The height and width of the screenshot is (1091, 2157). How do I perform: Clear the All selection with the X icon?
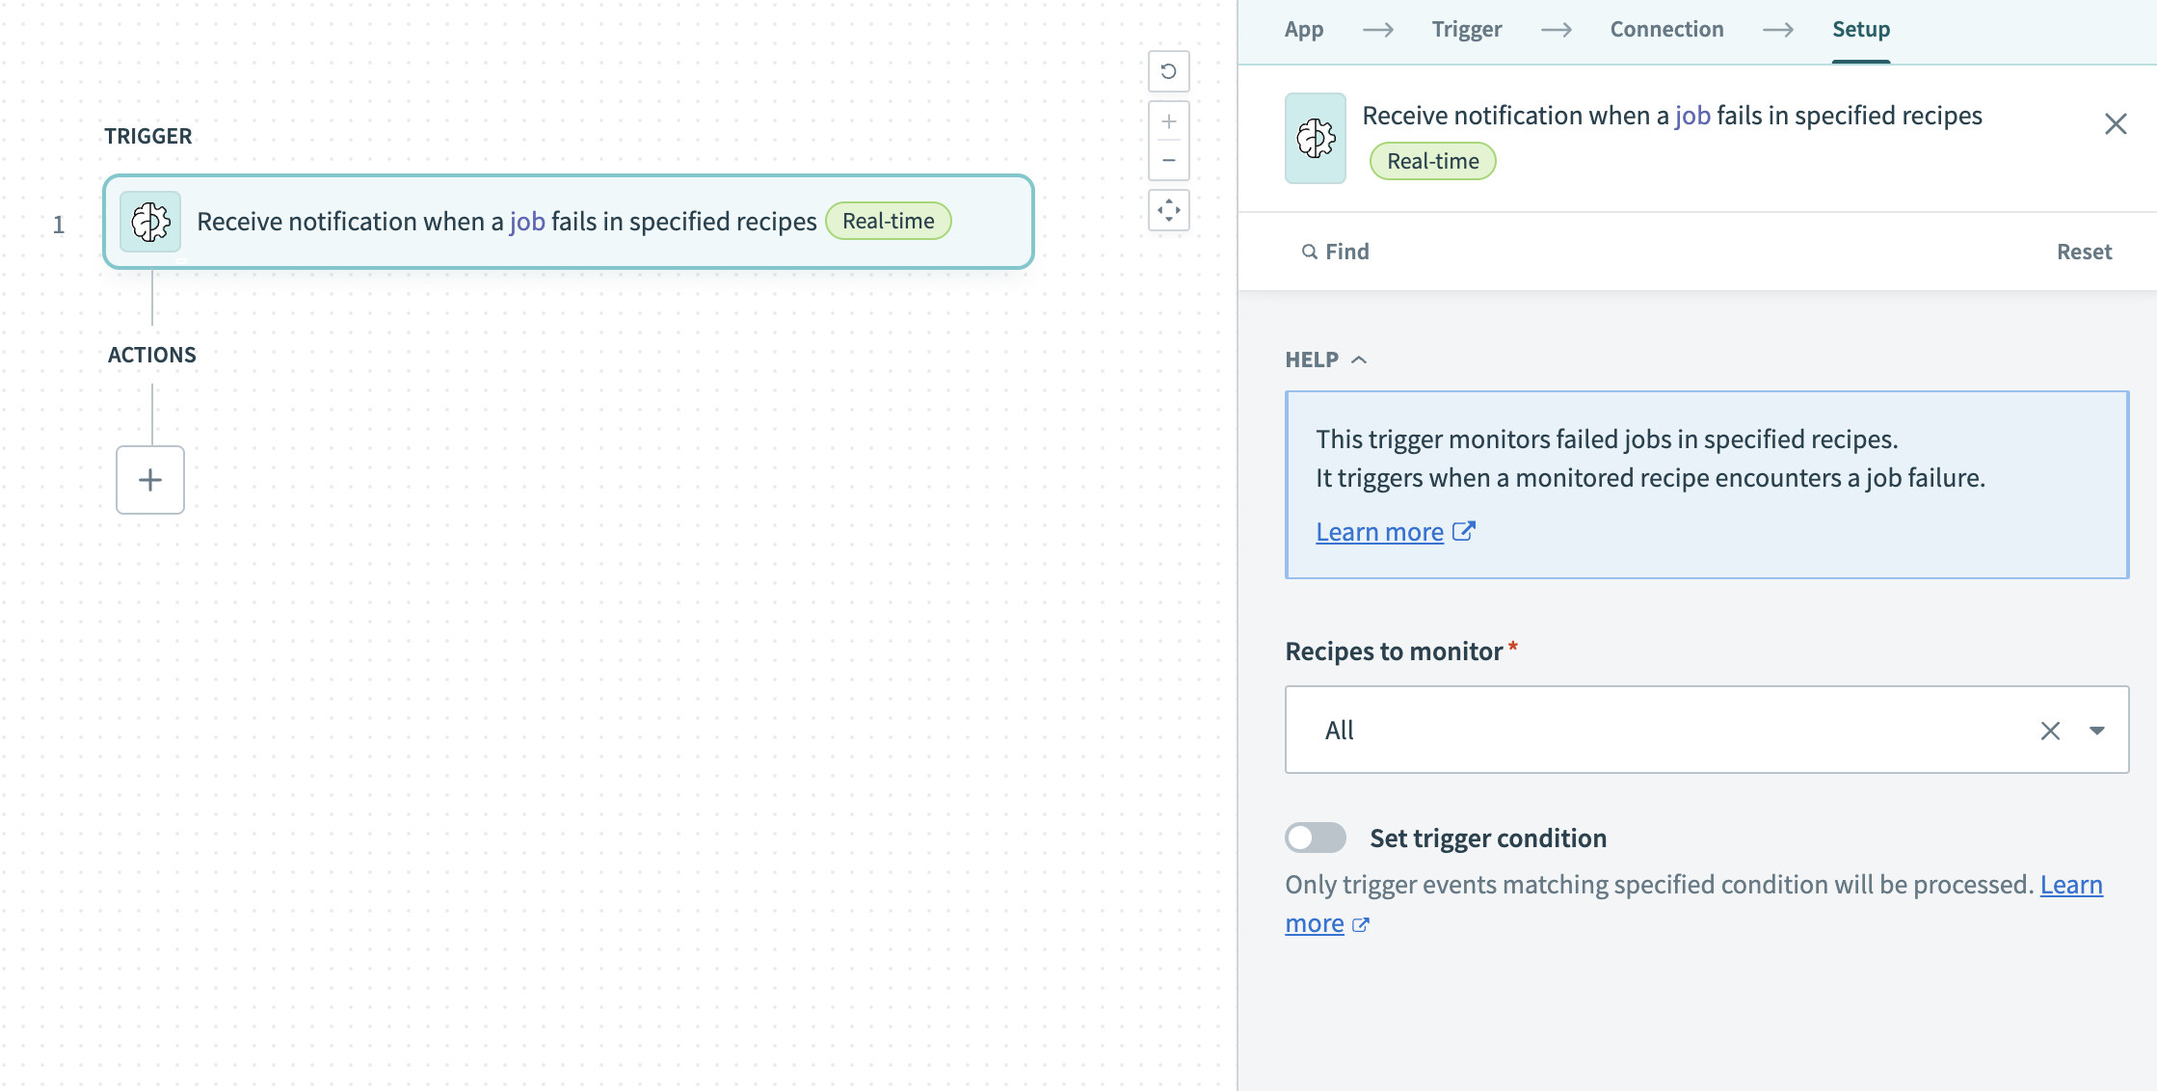2050,730
